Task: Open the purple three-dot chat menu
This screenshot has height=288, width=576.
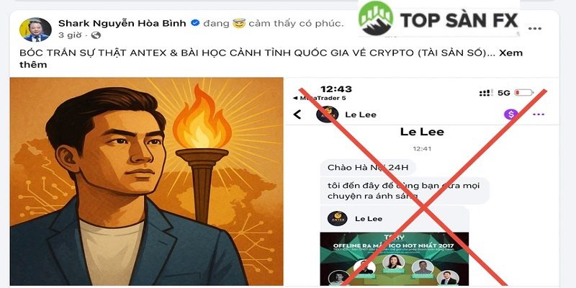Action: click(539, 114)
